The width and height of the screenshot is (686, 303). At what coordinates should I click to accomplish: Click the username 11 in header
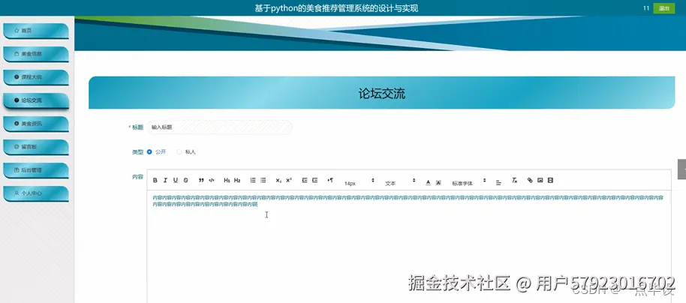point(645,8)
